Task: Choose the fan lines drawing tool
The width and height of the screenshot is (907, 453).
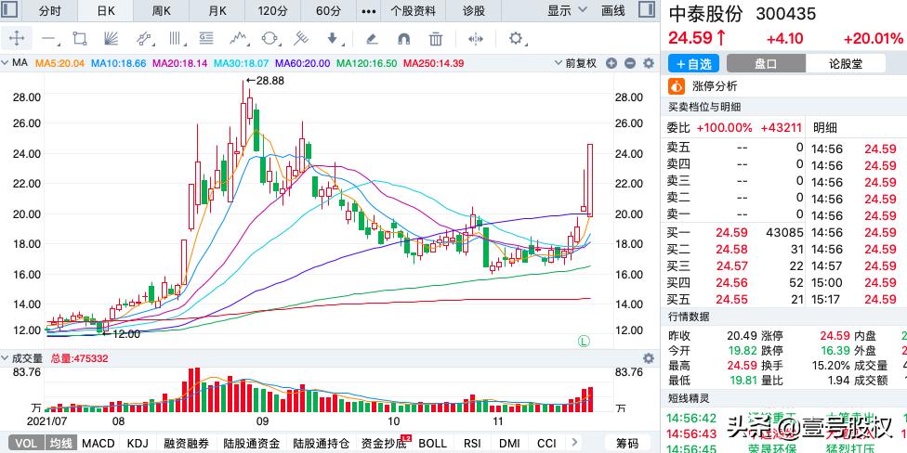Action: tap(110, 39)
